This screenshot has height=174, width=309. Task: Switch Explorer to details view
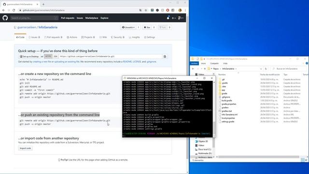(303, 160)
